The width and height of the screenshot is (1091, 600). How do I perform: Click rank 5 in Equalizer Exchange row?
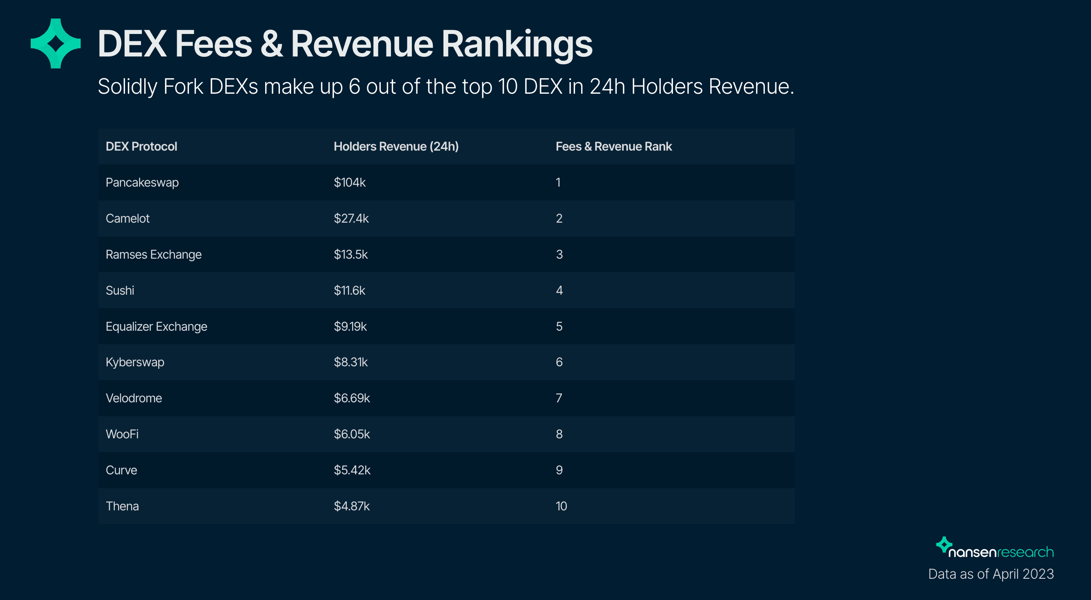pyautogui.click(x=559, y=327)
